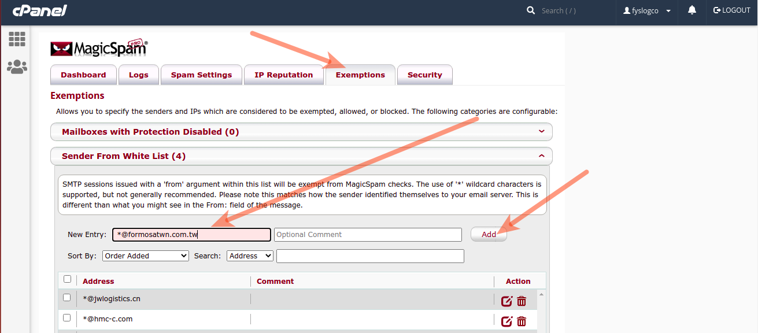Click the MagicSpam PRO logo

99,47
